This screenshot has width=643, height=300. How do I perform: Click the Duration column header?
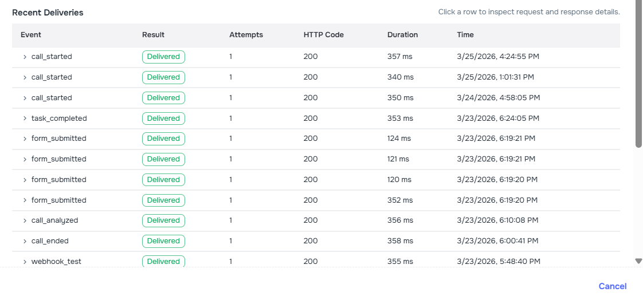(402, 35)
